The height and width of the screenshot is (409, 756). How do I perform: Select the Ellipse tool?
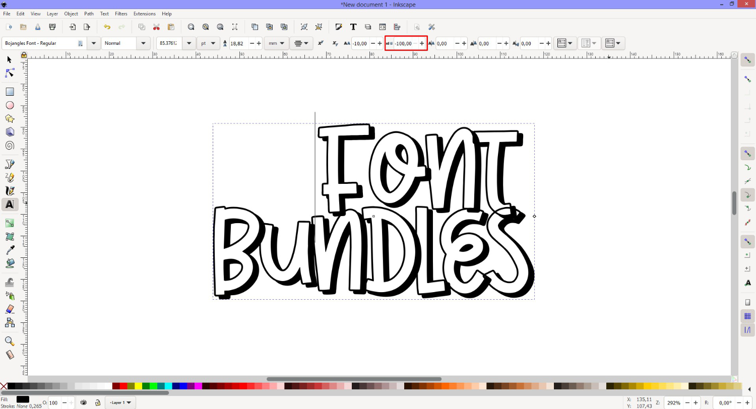tap(10, 105)
